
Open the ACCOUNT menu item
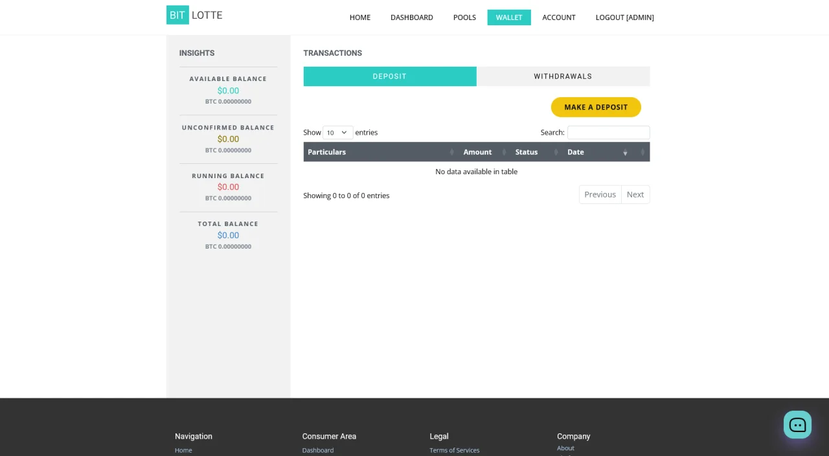point(559,17)
